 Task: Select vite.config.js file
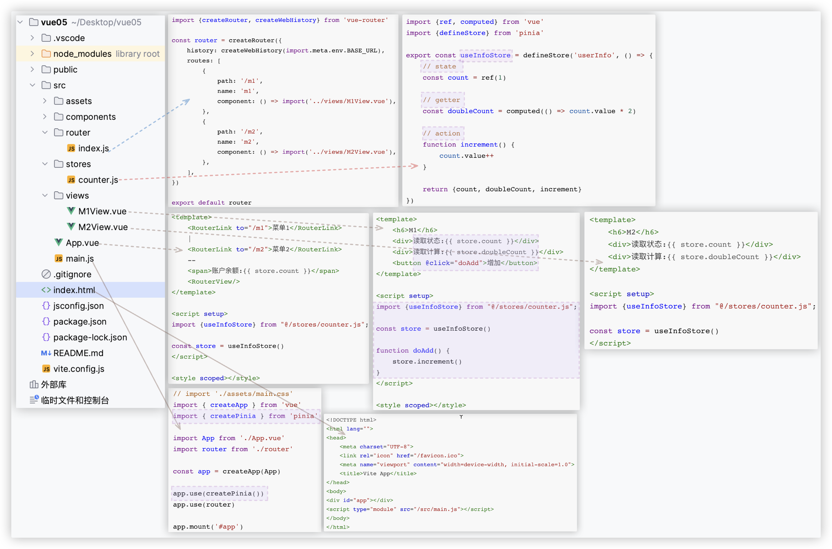[x=79, y=369]
